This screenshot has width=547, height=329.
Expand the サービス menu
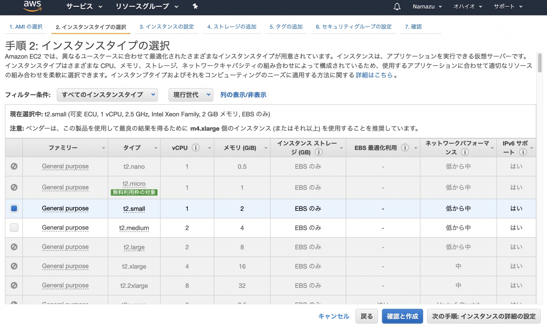[84, 6]
